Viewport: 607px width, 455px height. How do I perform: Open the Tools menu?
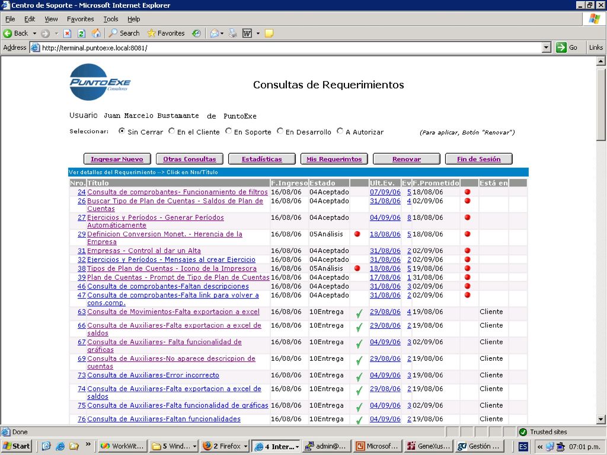110,19
